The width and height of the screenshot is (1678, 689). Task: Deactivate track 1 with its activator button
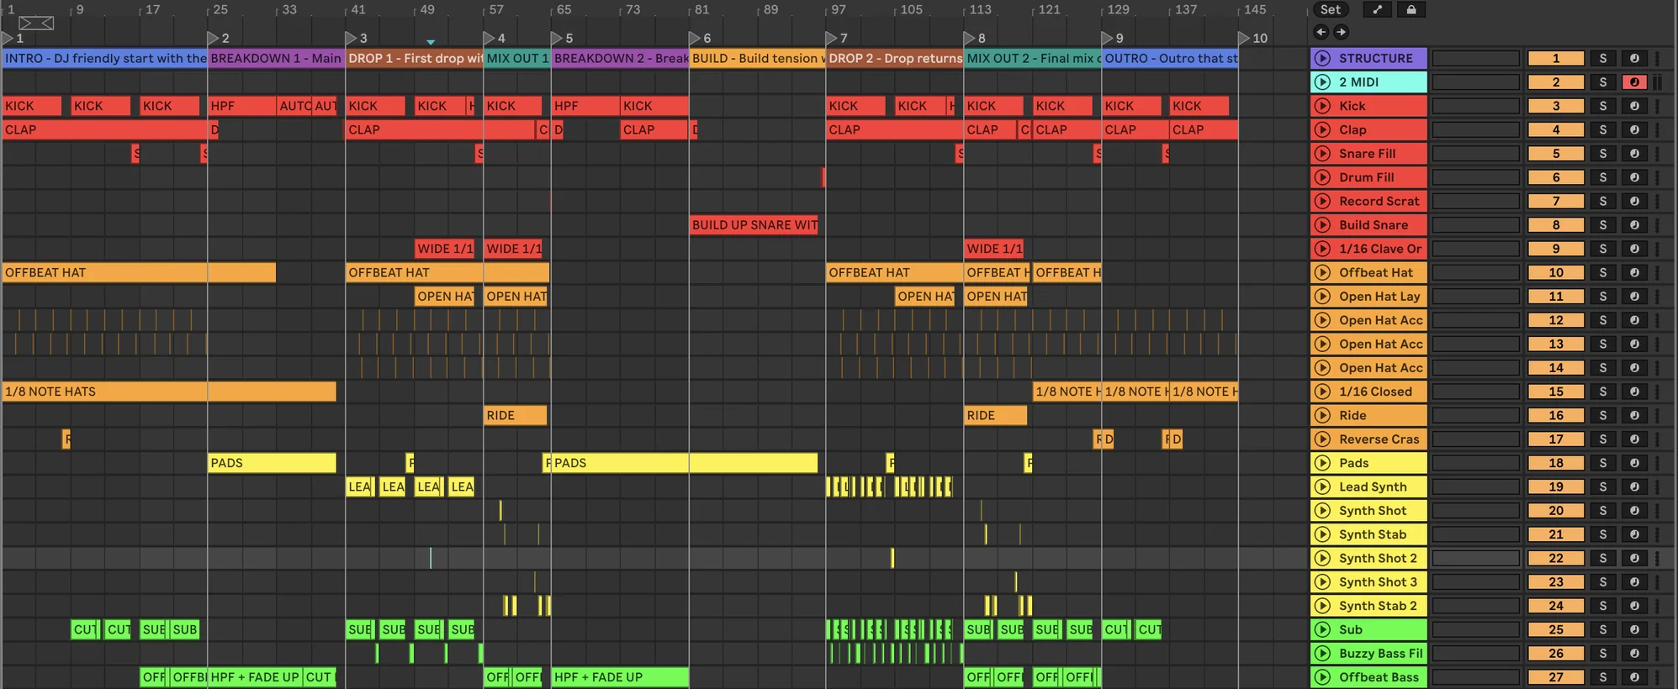(x=1555, y=59)
